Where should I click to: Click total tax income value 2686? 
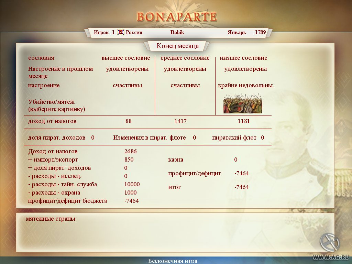point(130,151)
